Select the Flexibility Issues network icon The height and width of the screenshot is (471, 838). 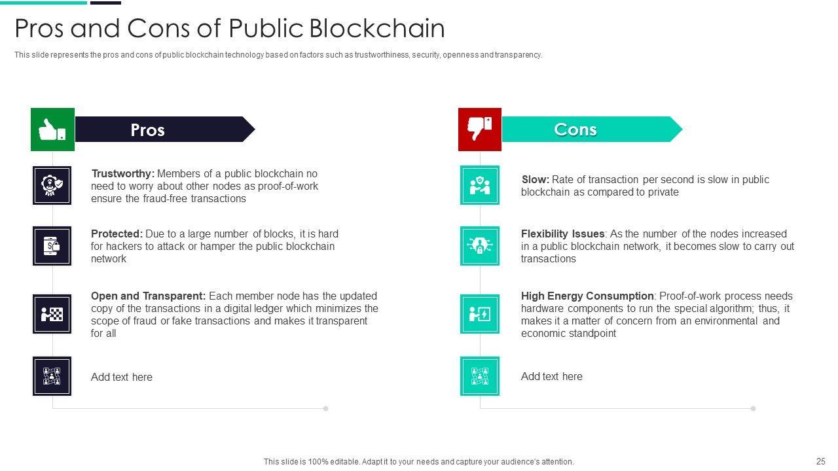pyautogui.click(x=479, y=246)
